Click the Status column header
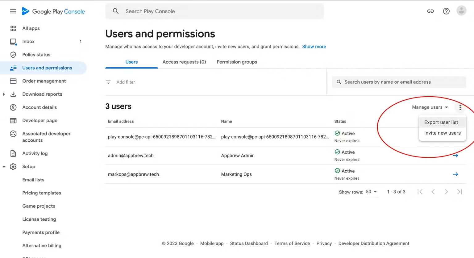The height and width of the screenshot is (258, 474). 340,121
